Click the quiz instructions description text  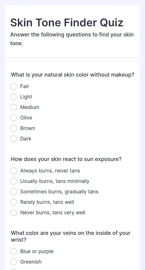(72, 39)
